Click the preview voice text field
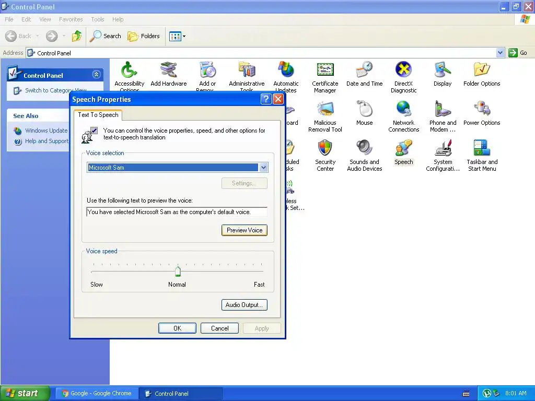This screenshot has width=535, height=401. pyautogui.click(x=177, y=212)
